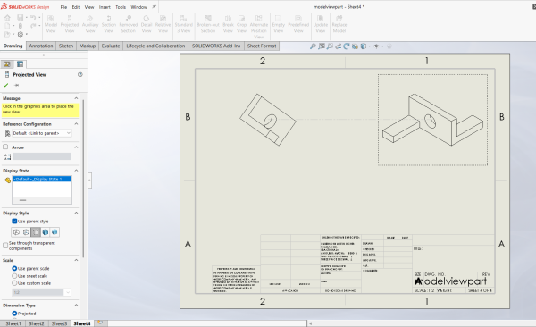Select the Auxiliary View tool
536x327 pixels.
90,24
